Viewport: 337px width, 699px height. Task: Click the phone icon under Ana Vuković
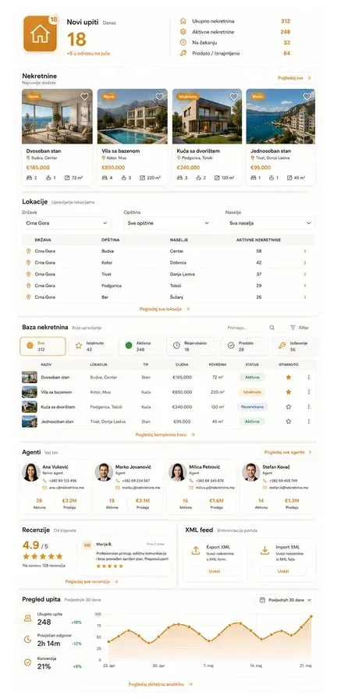tap(44, 481)
